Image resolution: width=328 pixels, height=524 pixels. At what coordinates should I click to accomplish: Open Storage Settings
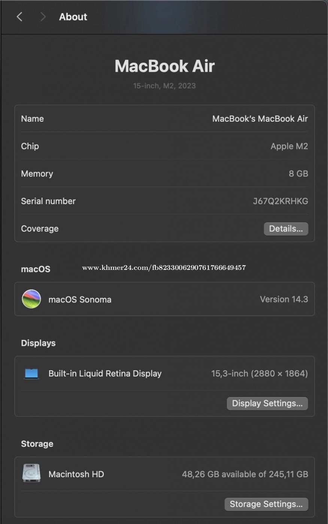point(266,504)
